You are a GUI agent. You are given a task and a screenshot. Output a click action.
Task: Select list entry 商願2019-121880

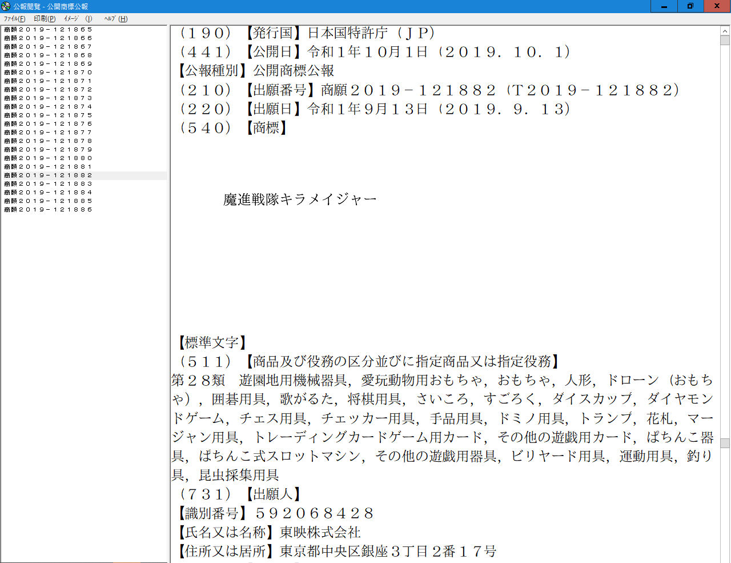click(x=48, y=158)
